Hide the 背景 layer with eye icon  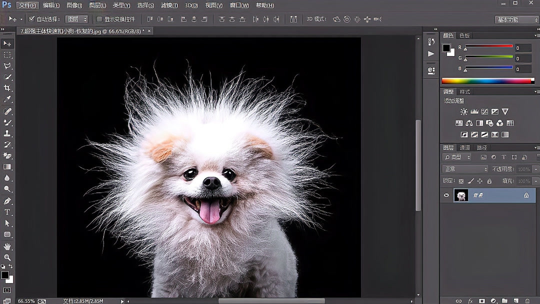pyautogui.click(x=446, y=195)
